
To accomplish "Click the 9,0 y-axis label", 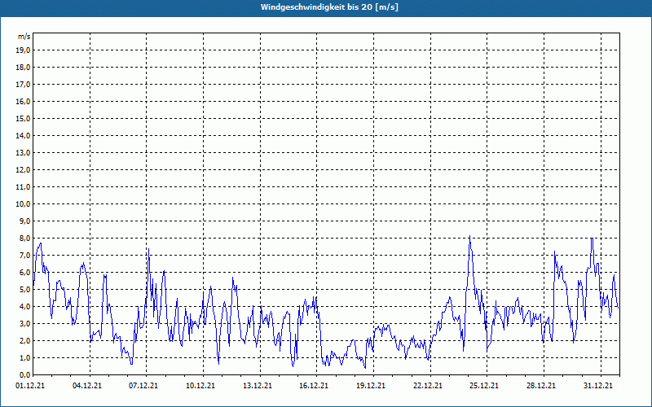I will [24, 221].
